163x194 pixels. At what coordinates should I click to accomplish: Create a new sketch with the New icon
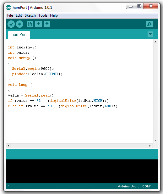(30, 24)
